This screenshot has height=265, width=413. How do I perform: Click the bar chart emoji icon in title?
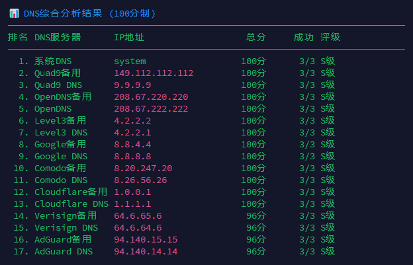click(14, 13)
